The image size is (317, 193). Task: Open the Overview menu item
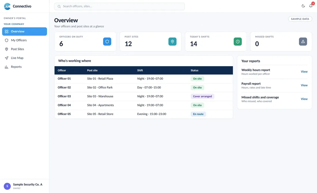(24, 31)
